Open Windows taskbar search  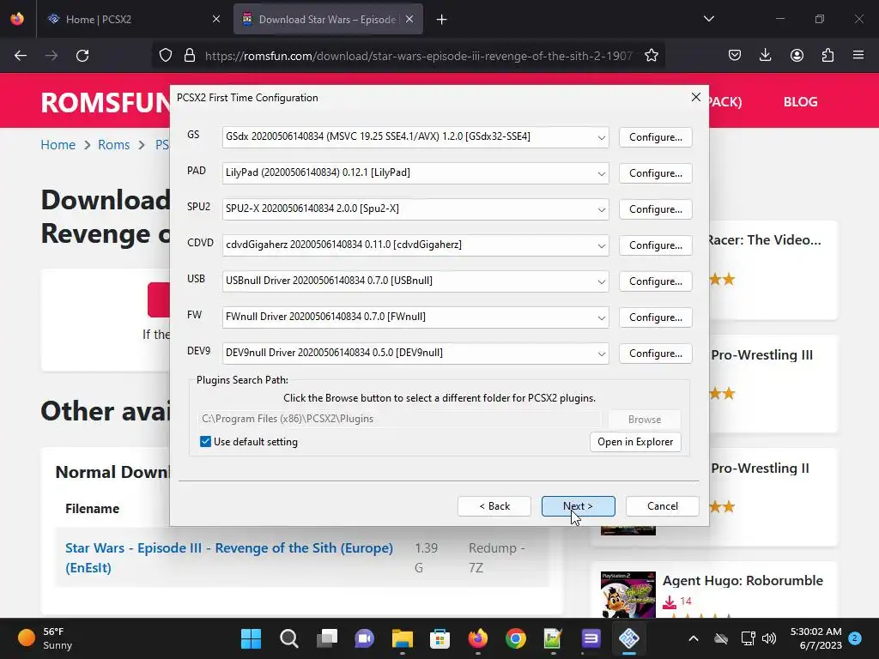(x=288, y=638)
